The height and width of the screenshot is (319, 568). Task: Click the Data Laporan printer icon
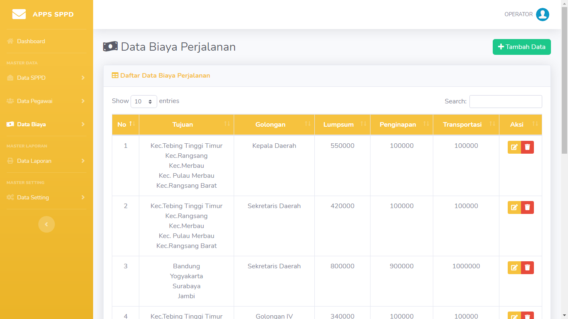[10, 161]
